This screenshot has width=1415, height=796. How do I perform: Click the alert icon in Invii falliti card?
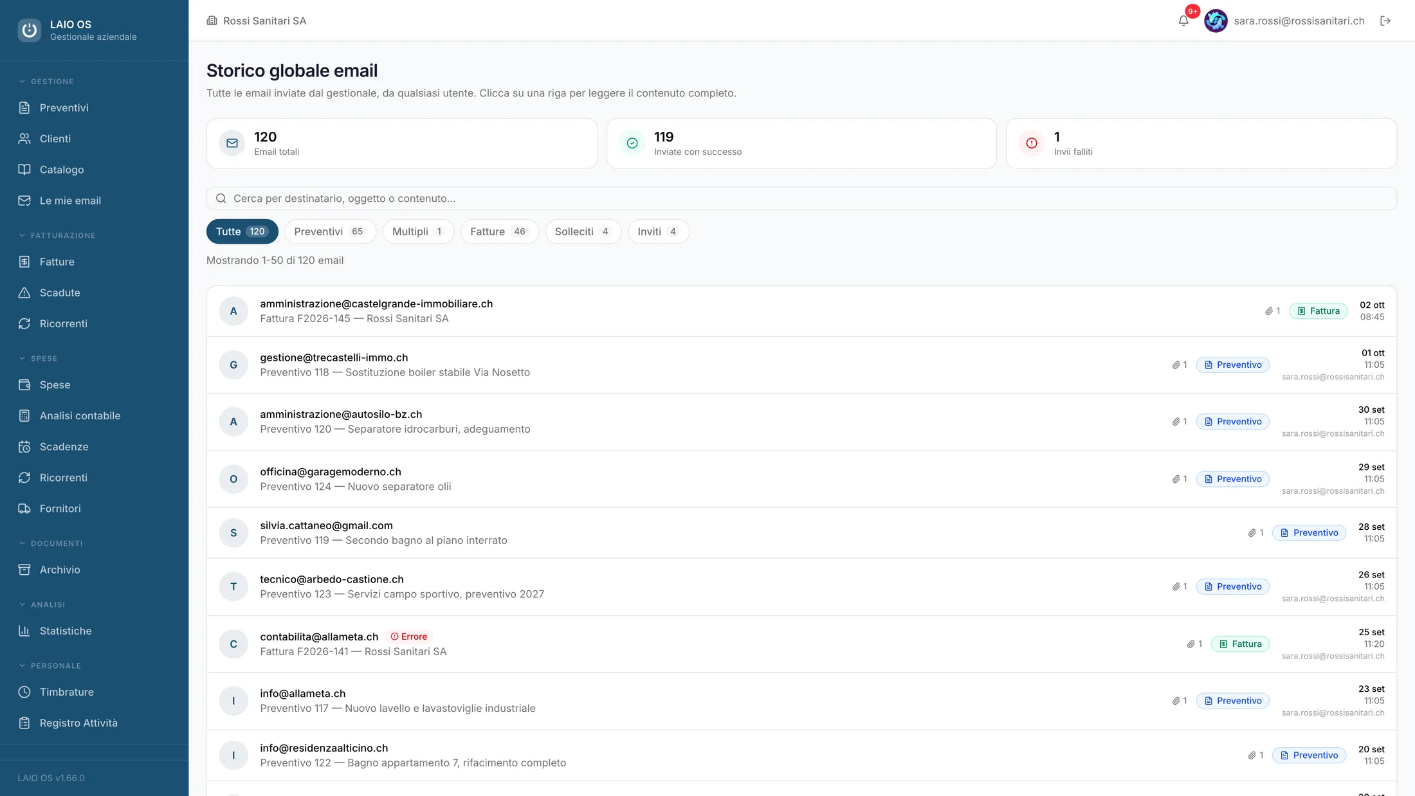tap(1032, 143)
